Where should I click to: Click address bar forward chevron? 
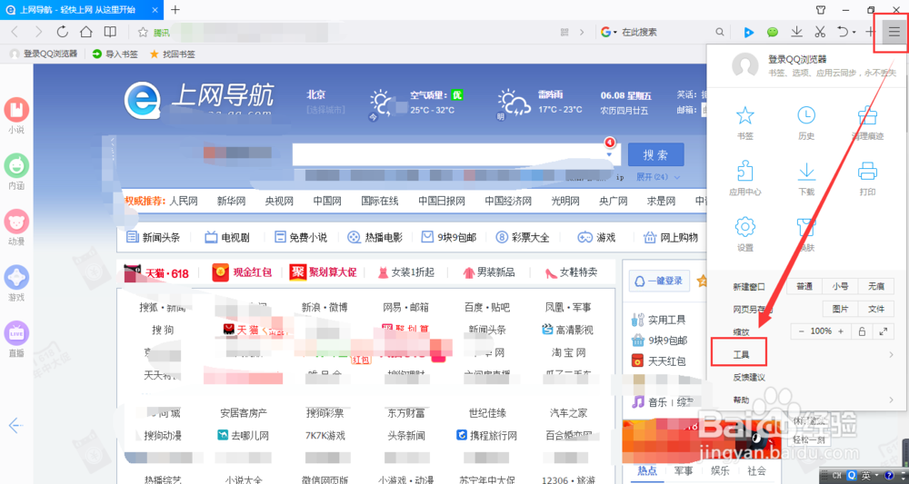point(583,33)
